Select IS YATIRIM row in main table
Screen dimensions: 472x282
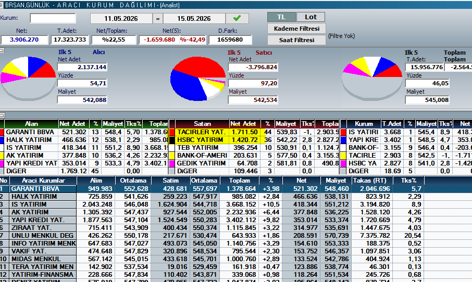[x=212, y=204]
